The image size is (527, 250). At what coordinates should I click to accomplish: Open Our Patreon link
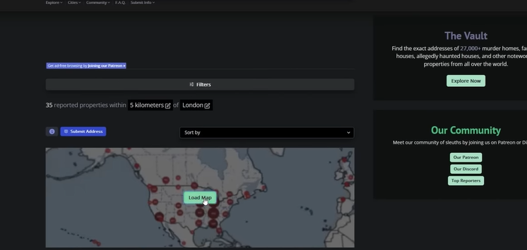coord(466,158)
